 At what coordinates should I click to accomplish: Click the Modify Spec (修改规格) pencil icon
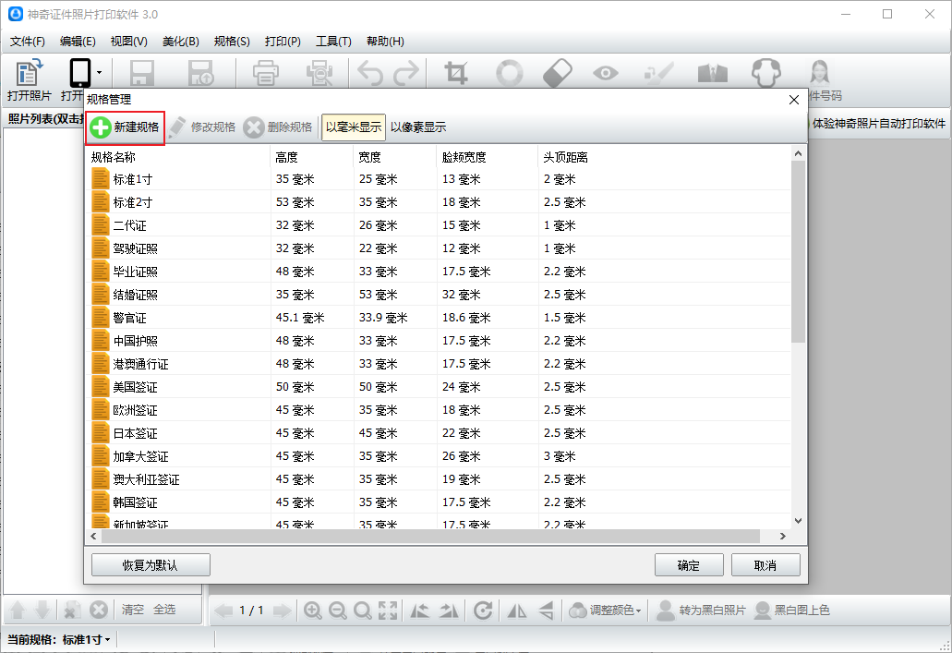[x=177, y=127]
